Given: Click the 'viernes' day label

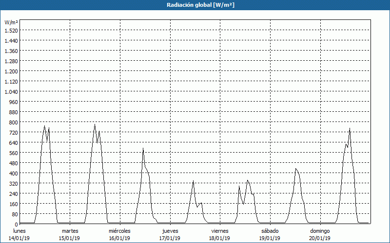Looking at the screenshot, I should (220, 231).
